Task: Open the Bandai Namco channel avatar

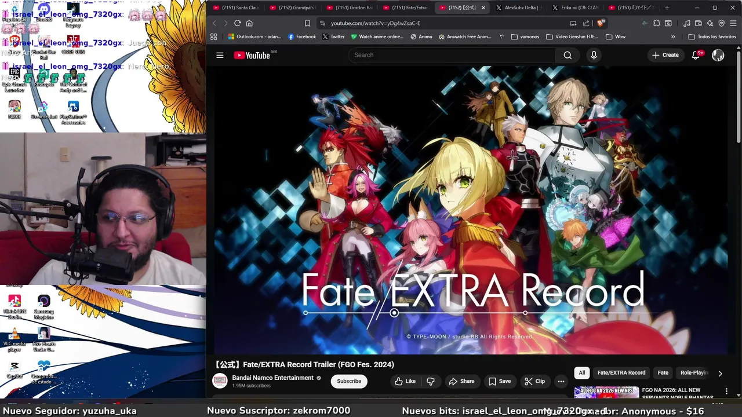Action: (x=220, y=381)
